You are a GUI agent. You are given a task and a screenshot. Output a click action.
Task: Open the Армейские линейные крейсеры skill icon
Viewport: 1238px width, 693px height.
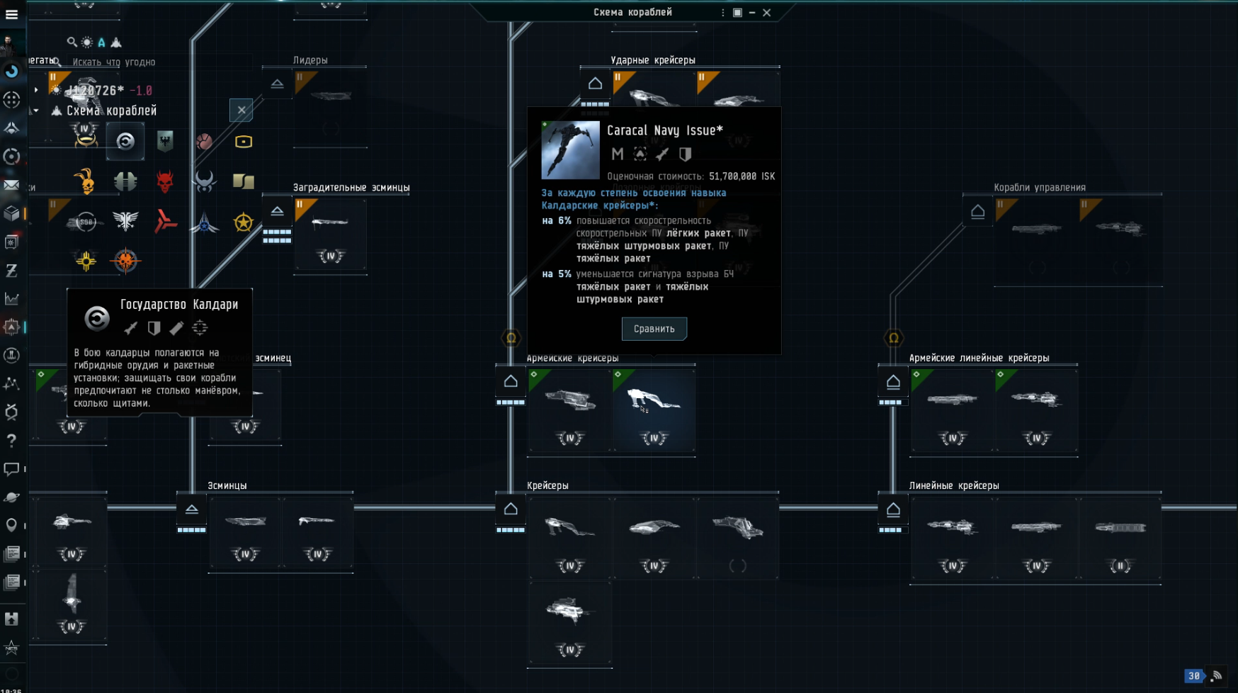893,381
